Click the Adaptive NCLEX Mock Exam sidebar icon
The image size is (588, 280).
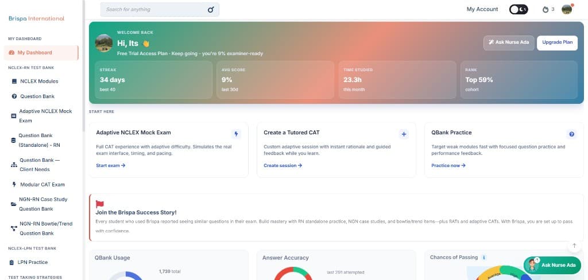coord(14,116)
